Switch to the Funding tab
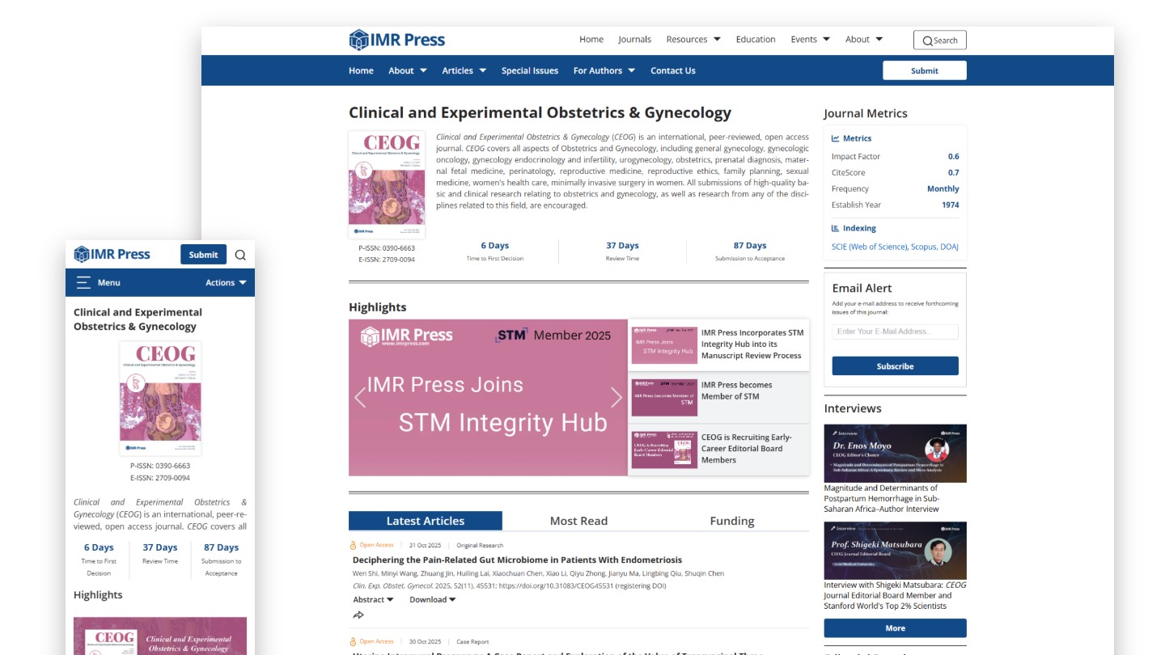Viewport: 1165px width, 655px height. (x=731, y=521)
